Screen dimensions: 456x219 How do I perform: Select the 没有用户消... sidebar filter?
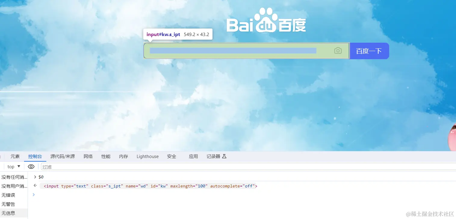click(14, 186)
